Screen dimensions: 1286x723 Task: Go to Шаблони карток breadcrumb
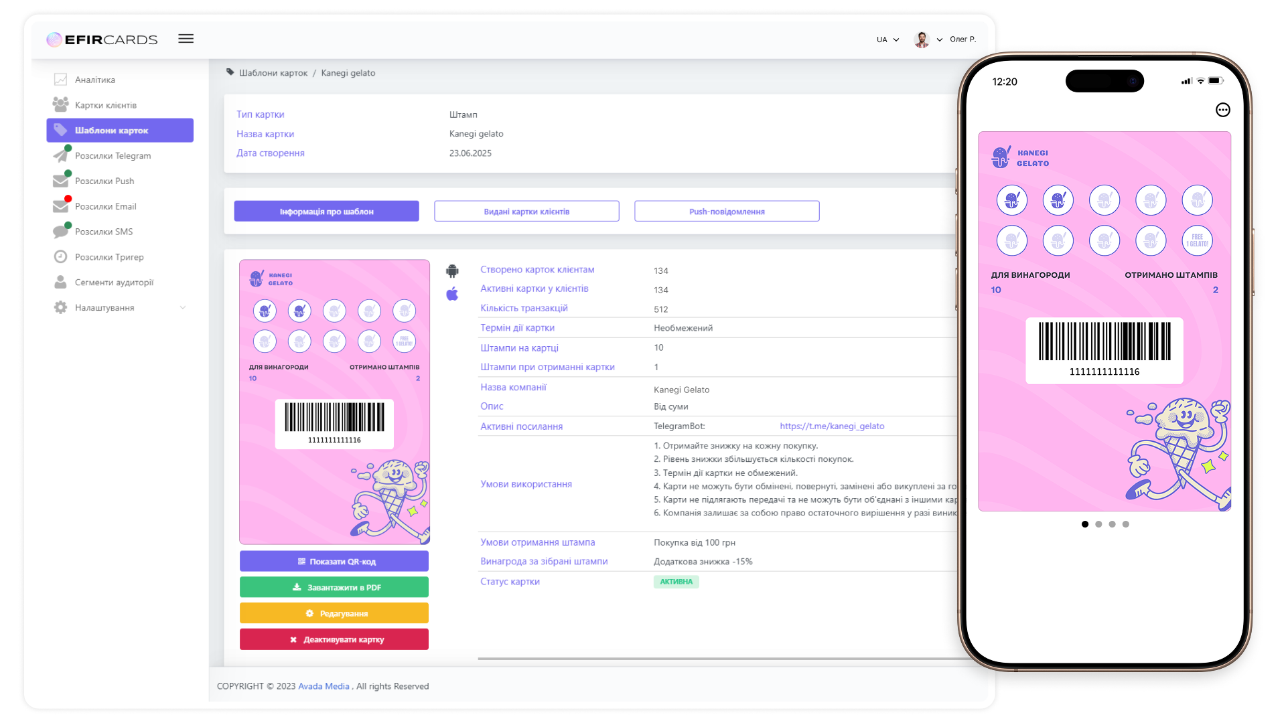(x=273, y=73)
